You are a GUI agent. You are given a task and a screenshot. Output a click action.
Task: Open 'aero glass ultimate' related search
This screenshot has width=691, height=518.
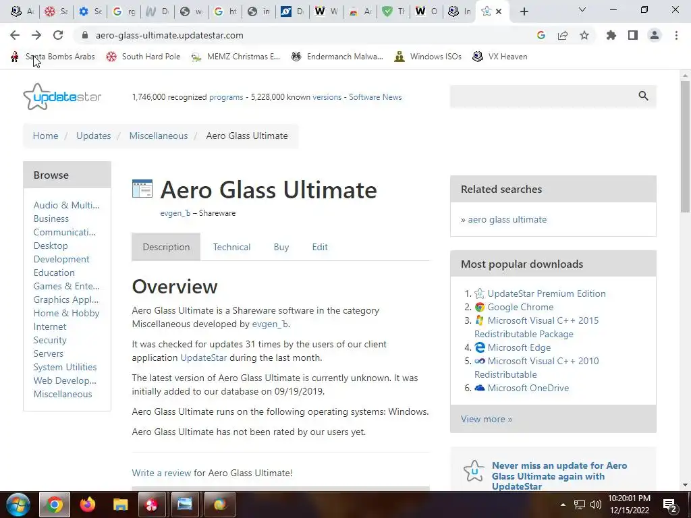point(507,219)
